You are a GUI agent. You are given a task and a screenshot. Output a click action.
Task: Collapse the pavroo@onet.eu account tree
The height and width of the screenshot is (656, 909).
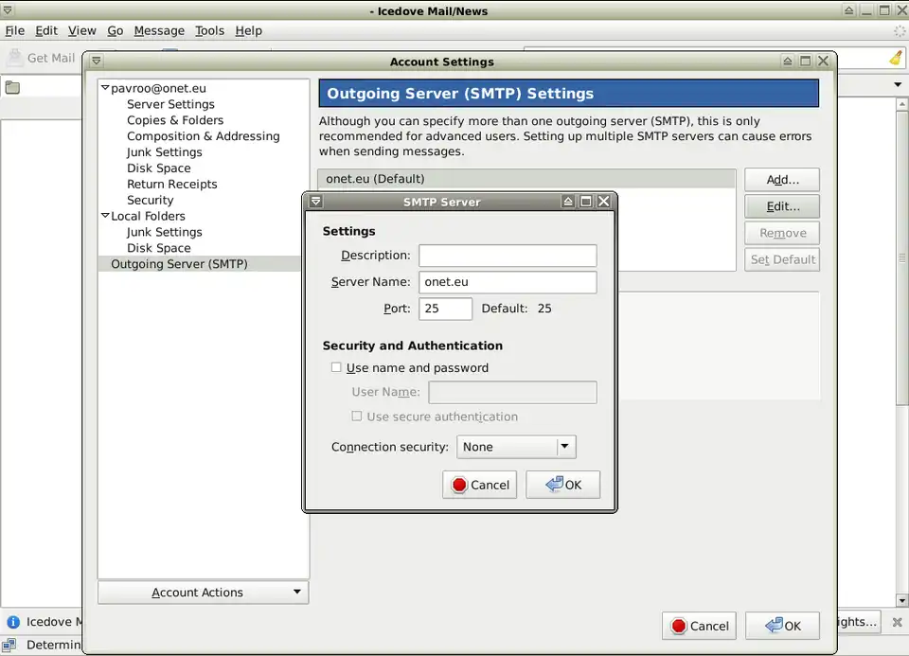point(105,88)
